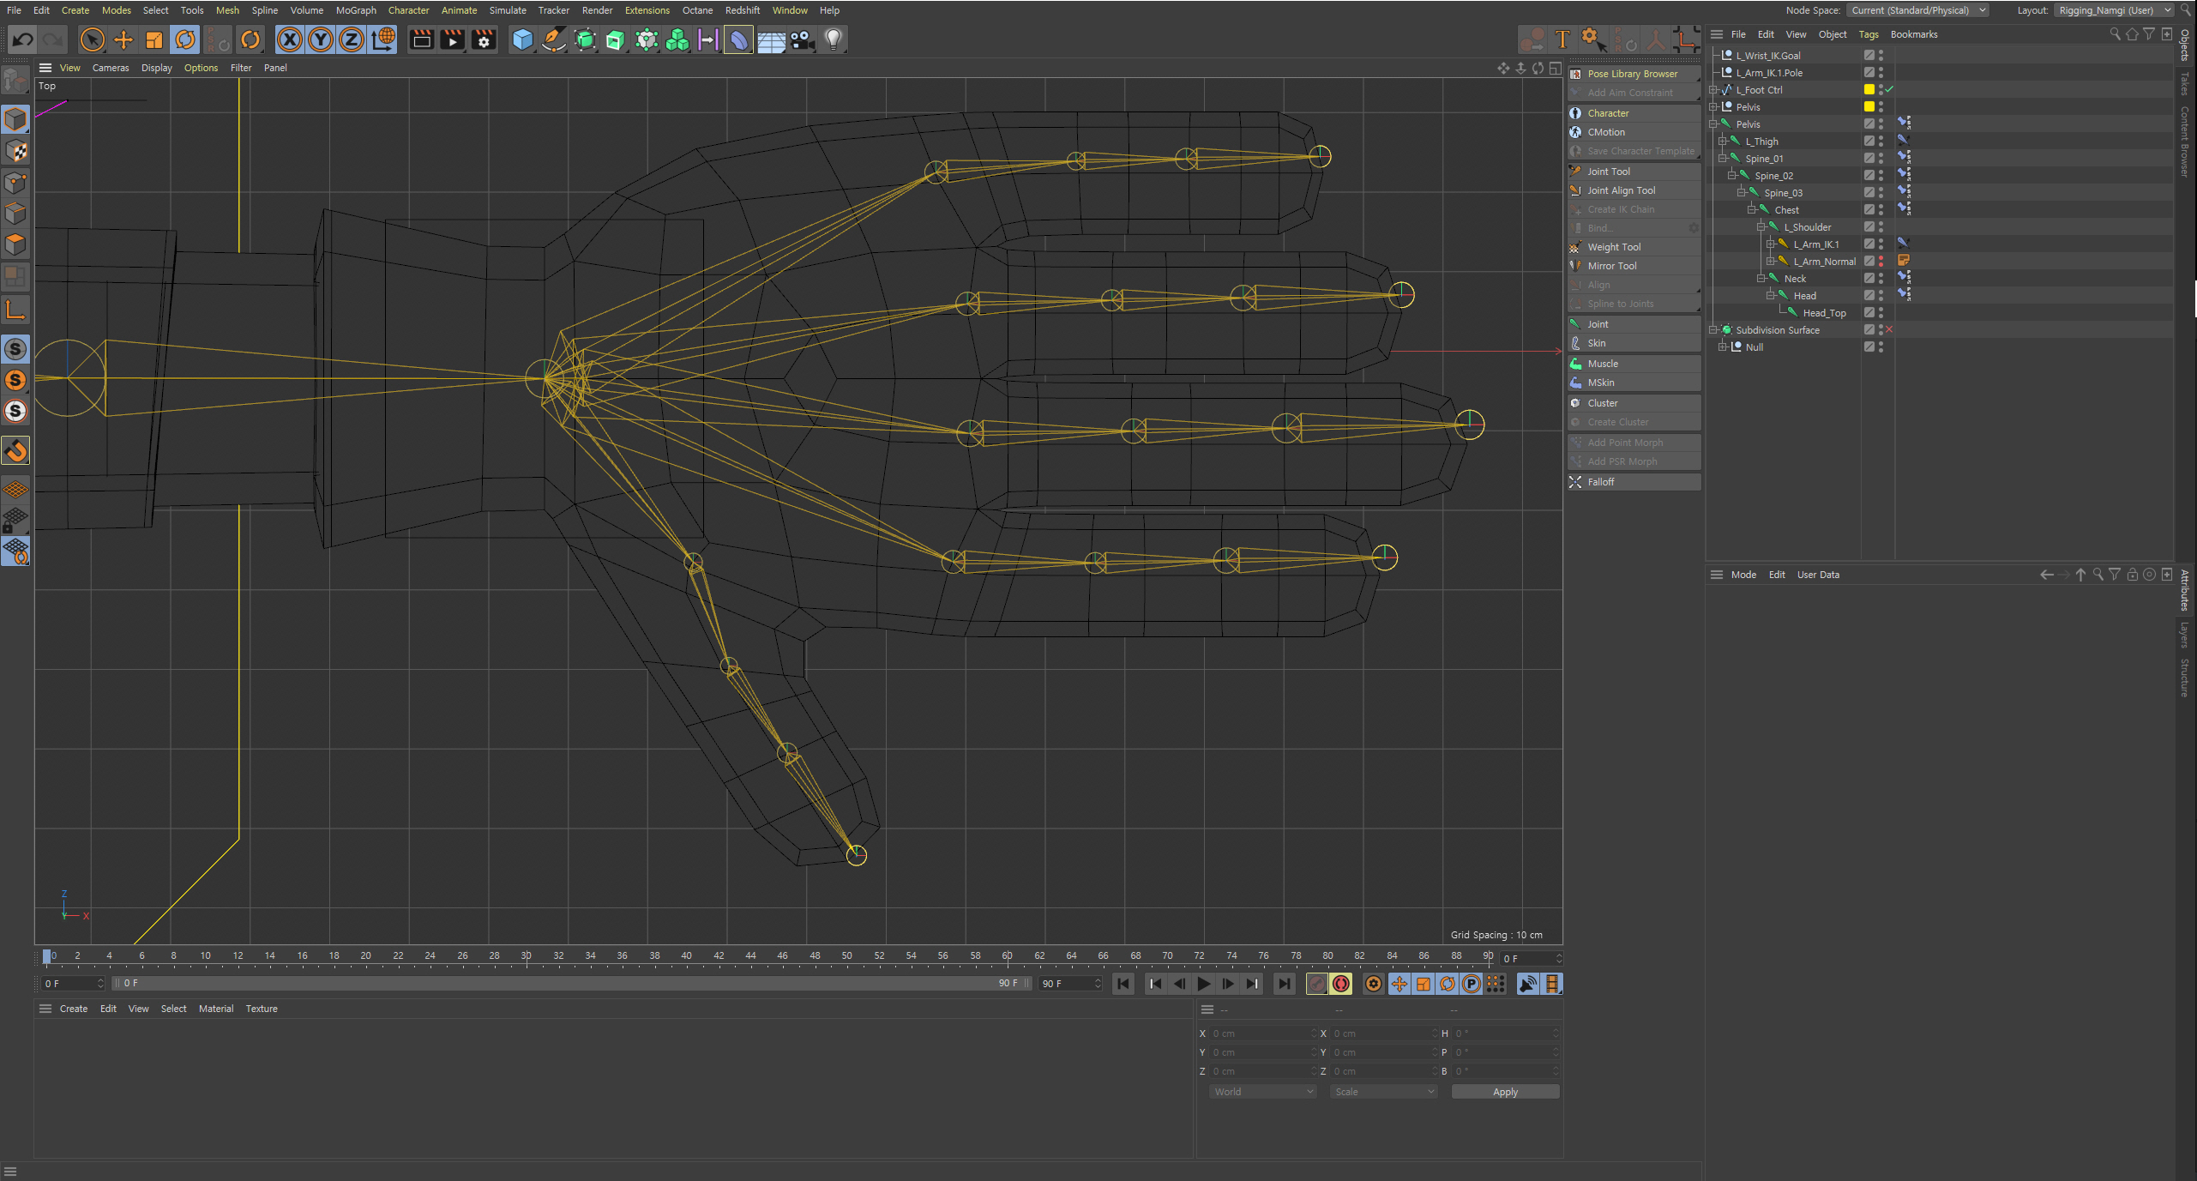This screenshot has width=2197, height=1181.
Task: Toggle L_Foot Ctrl enable checkmark
Action: (1889, 89)
